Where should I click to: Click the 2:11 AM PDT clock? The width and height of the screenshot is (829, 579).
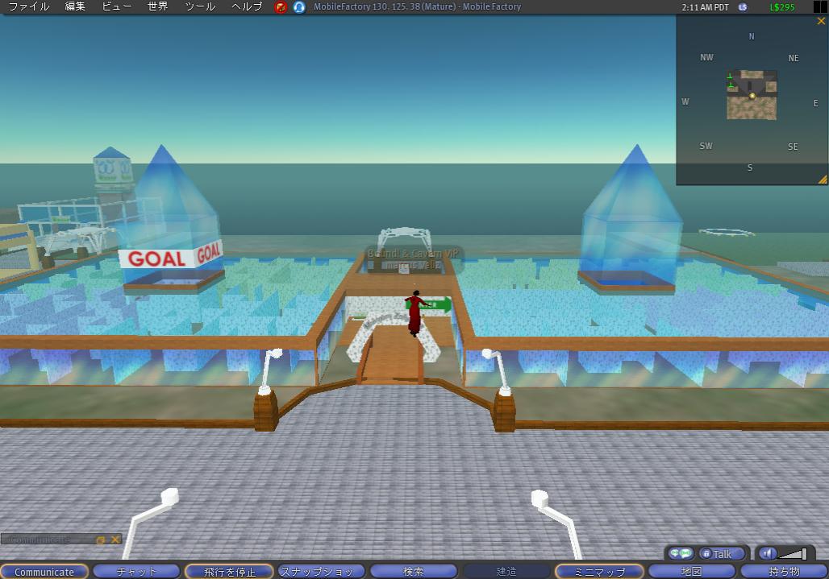(x=705, y=7)
